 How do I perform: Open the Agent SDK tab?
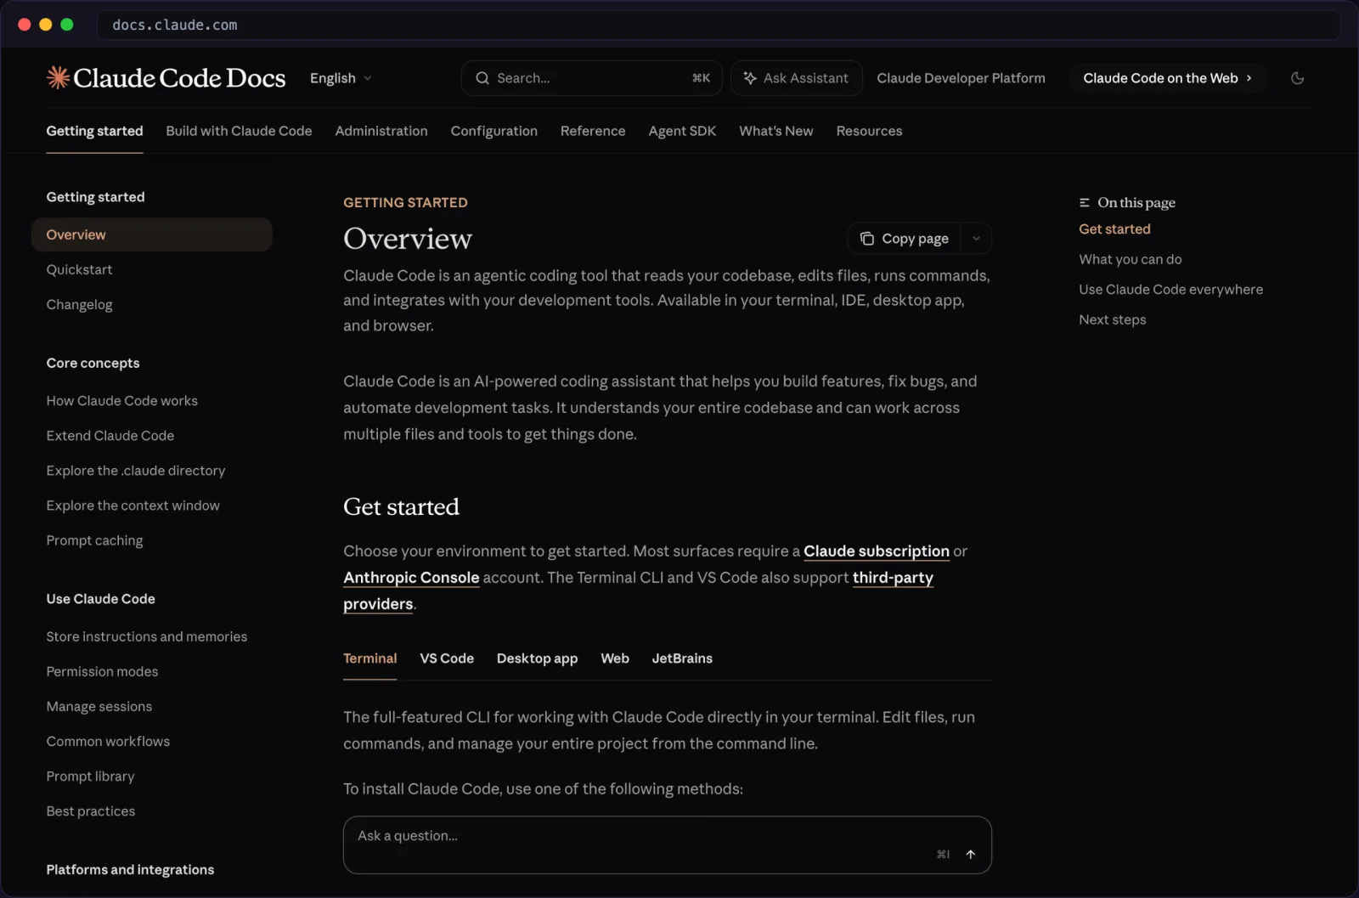[682, 131]
